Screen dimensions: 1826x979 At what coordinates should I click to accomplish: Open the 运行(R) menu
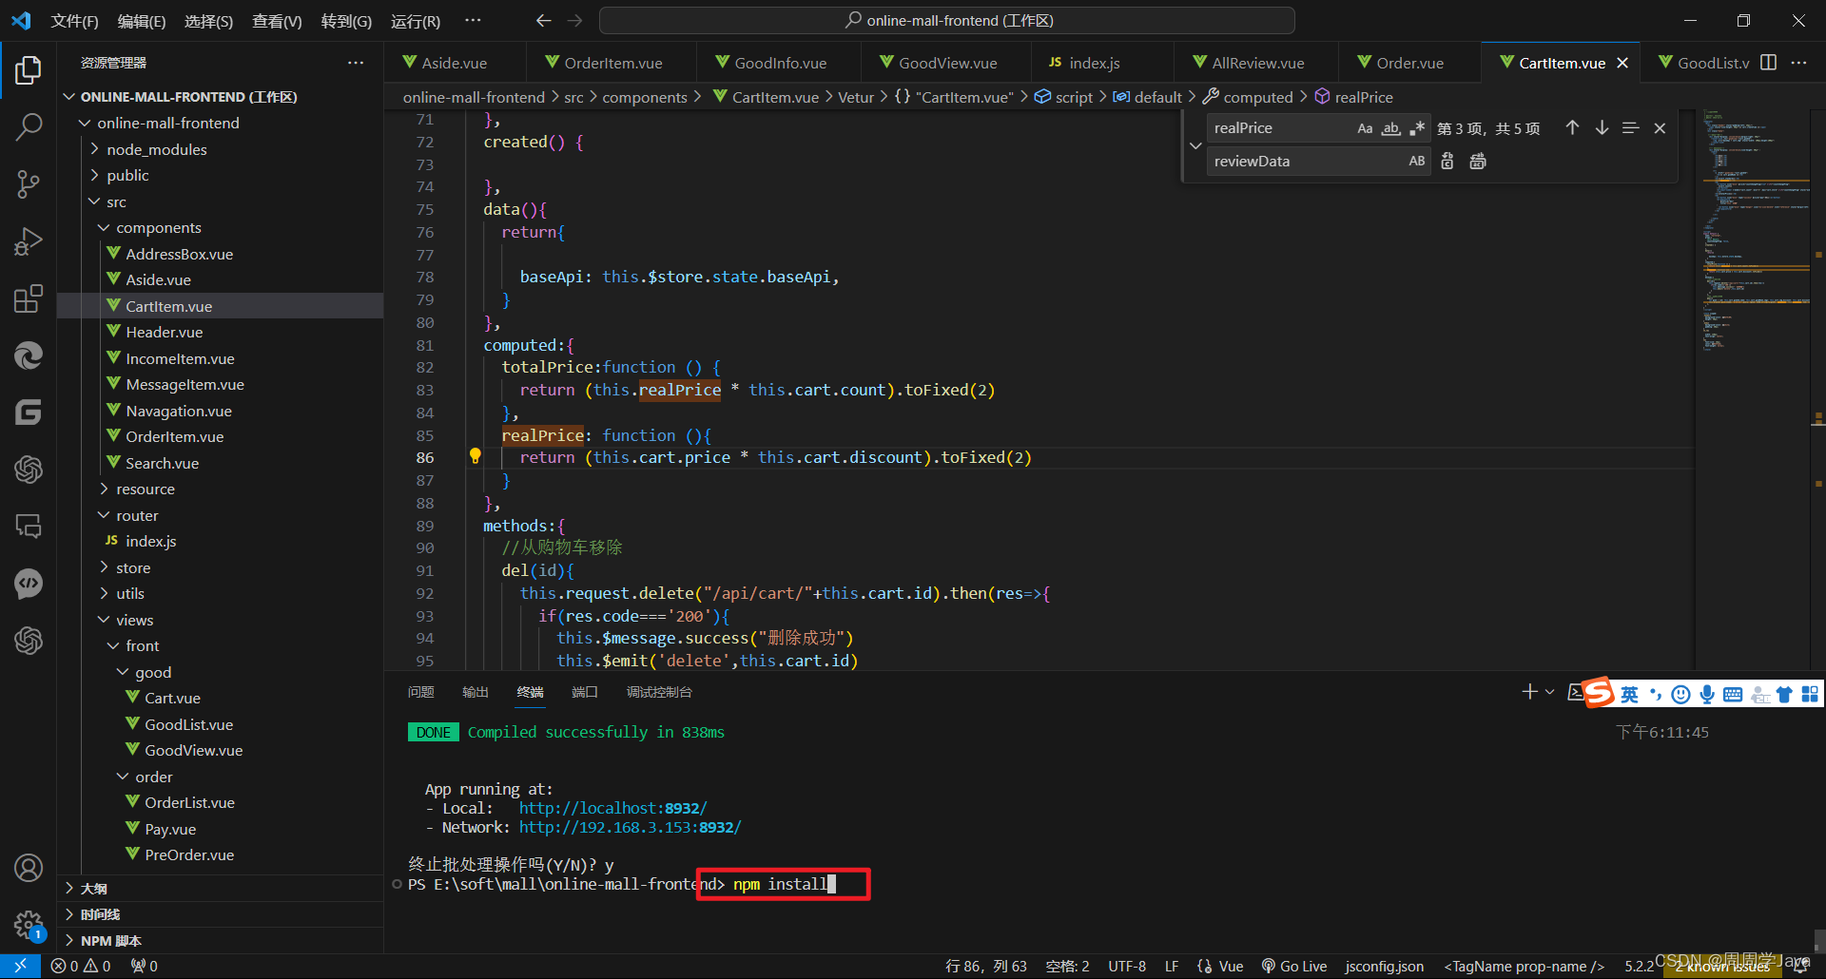click(416, 21)
